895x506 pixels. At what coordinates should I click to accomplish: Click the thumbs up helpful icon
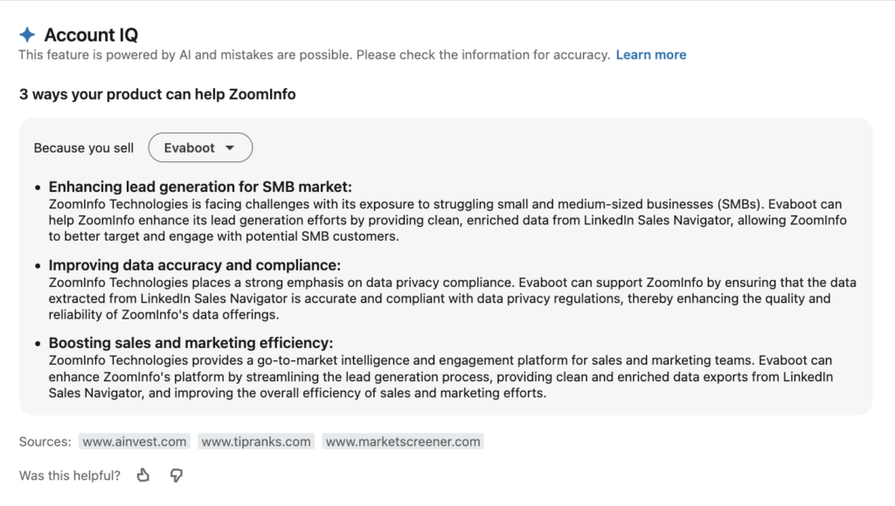[143, 475]
